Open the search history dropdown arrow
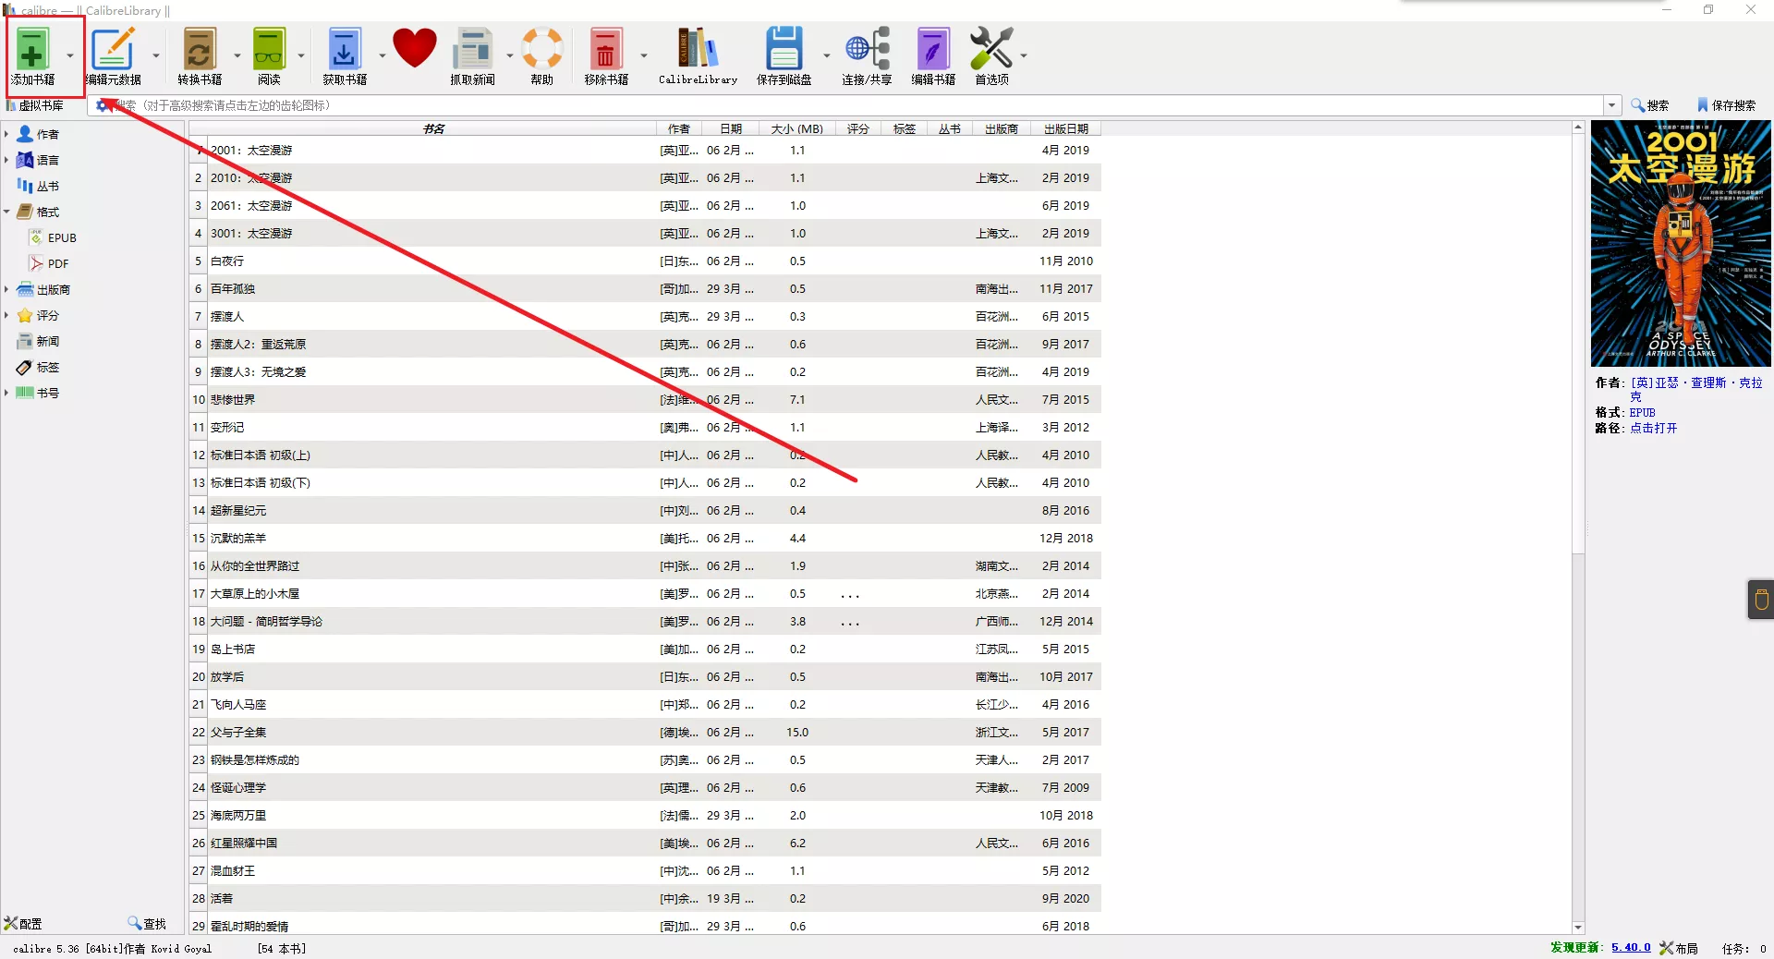1774x959 pixels. (1611, 105)
